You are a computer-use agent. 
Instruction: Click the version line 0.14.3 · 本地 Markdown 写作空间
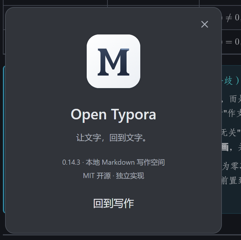pos(113,162)
